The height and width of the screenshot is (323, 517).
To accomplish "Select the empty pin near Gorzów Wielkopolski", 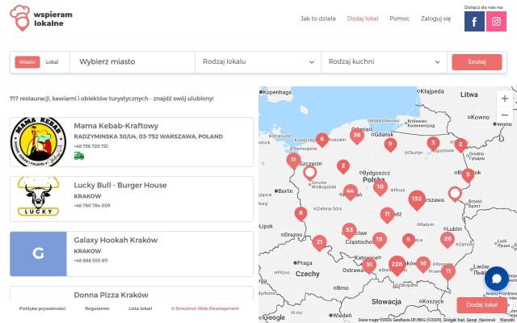I will pos(309,173).
